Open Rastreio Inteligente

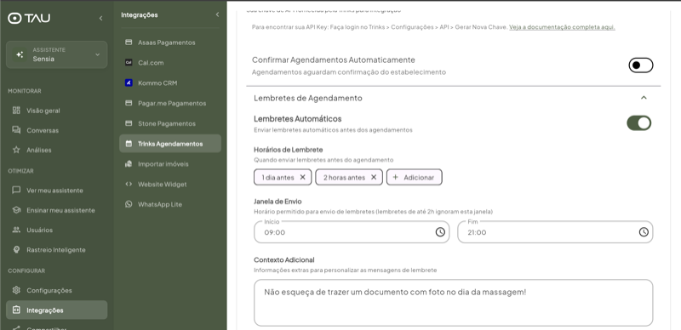(x=55, y=250)
